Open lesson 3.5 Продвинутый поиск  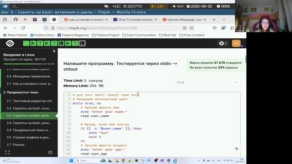(29, 130)
